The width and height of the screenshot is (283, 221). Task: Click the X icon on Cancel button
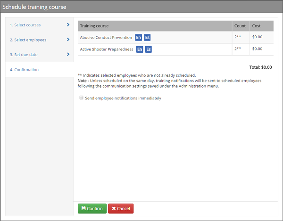(x=113, y=209)
